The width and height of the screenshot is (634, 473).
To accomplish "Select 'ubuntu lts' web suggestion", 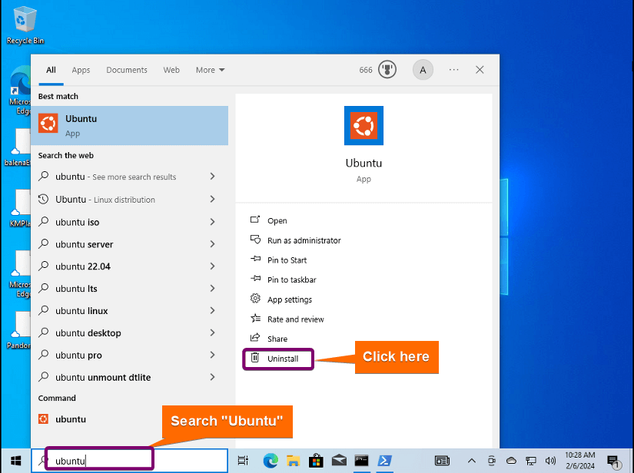I will coord(76,289).
